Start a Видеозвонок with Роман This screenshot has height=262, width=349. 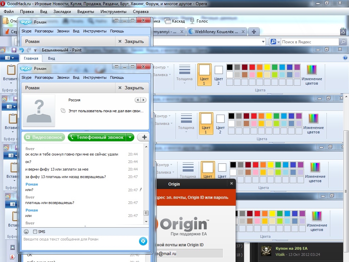click(44, 137)
